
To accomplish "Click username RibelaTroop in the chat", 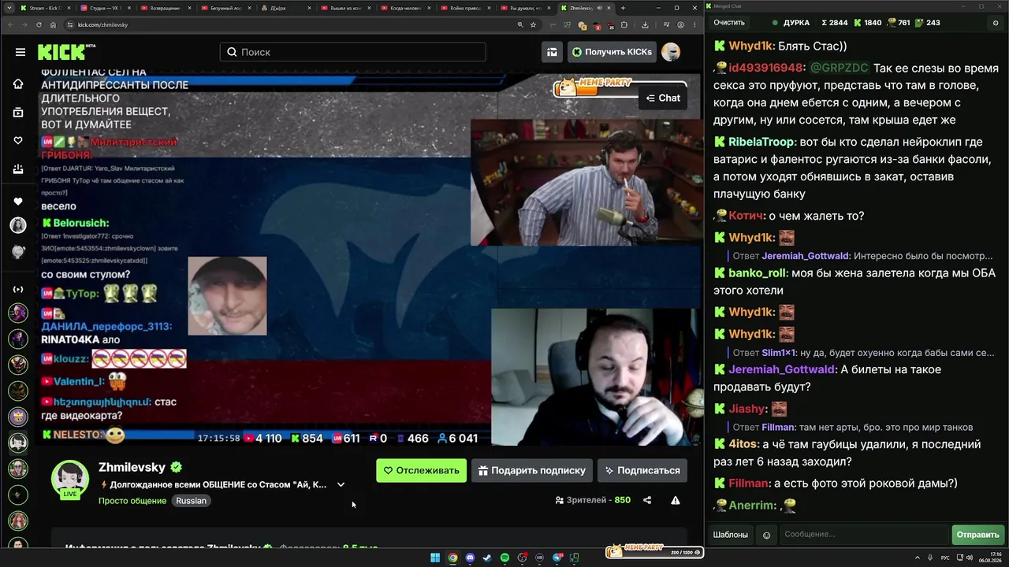I will 761,142.
